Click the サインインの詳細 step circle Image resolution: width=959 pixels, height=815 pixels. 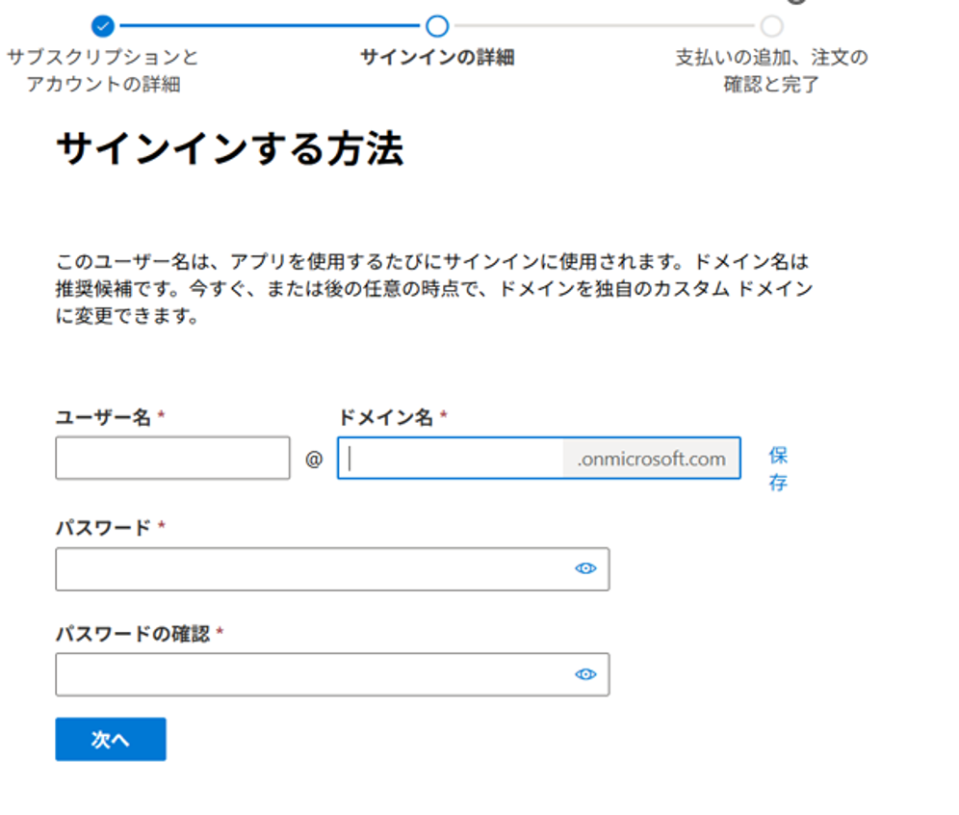(437, 26)
